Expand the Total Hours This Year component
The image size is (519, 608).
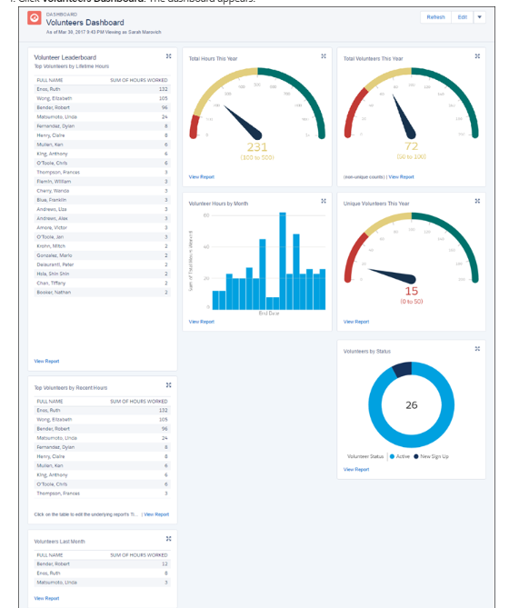coord(324,56)
